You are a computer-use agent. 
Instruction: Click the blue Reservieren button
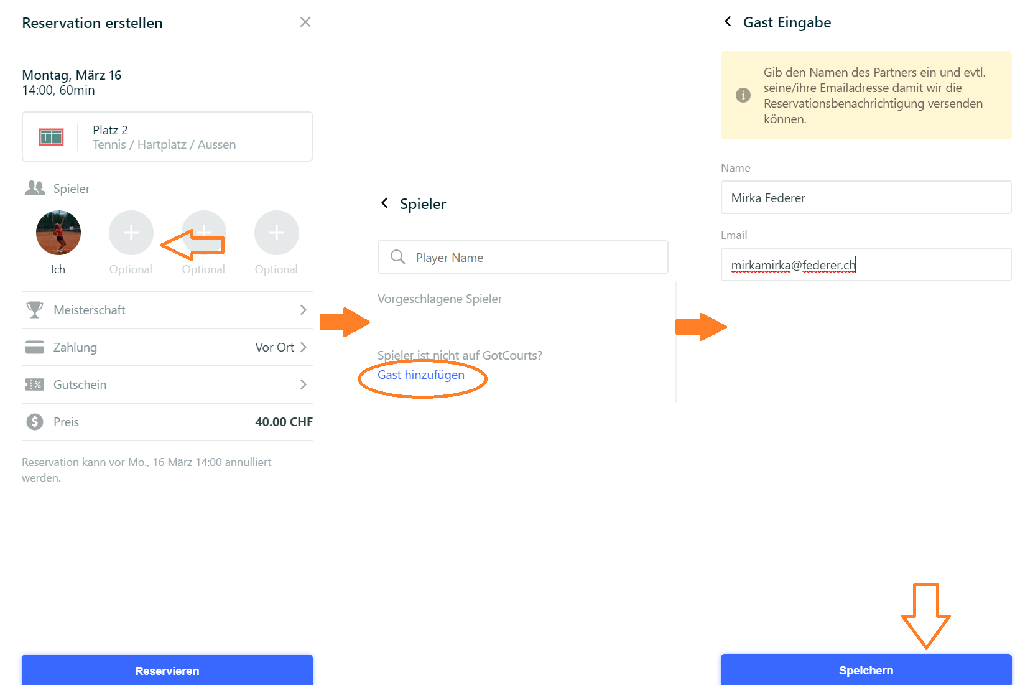167,670
